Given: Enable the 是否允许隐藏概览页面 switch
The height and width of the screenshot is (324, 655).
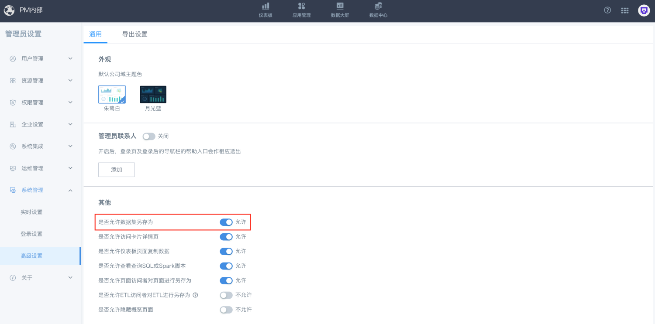Looking at the screenshot, I should pyautogui.click(x=226, y=310).
